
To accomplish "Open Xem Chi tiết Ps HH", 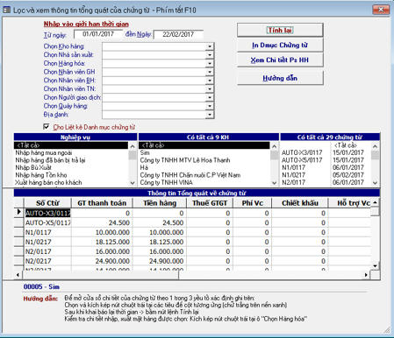I will tap(280, 60).
